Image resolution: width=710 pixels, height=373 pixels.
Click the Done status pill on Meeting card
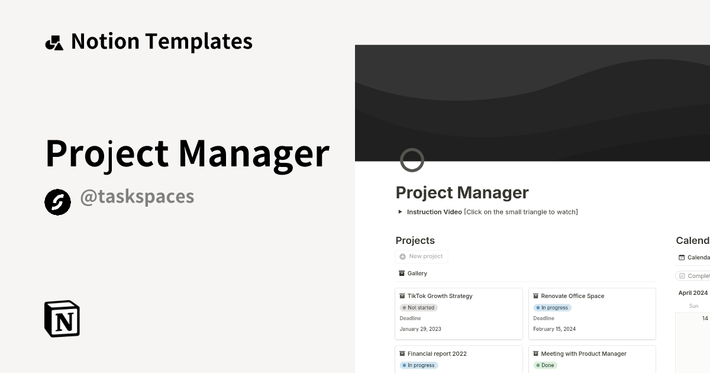tap(546, 365)
